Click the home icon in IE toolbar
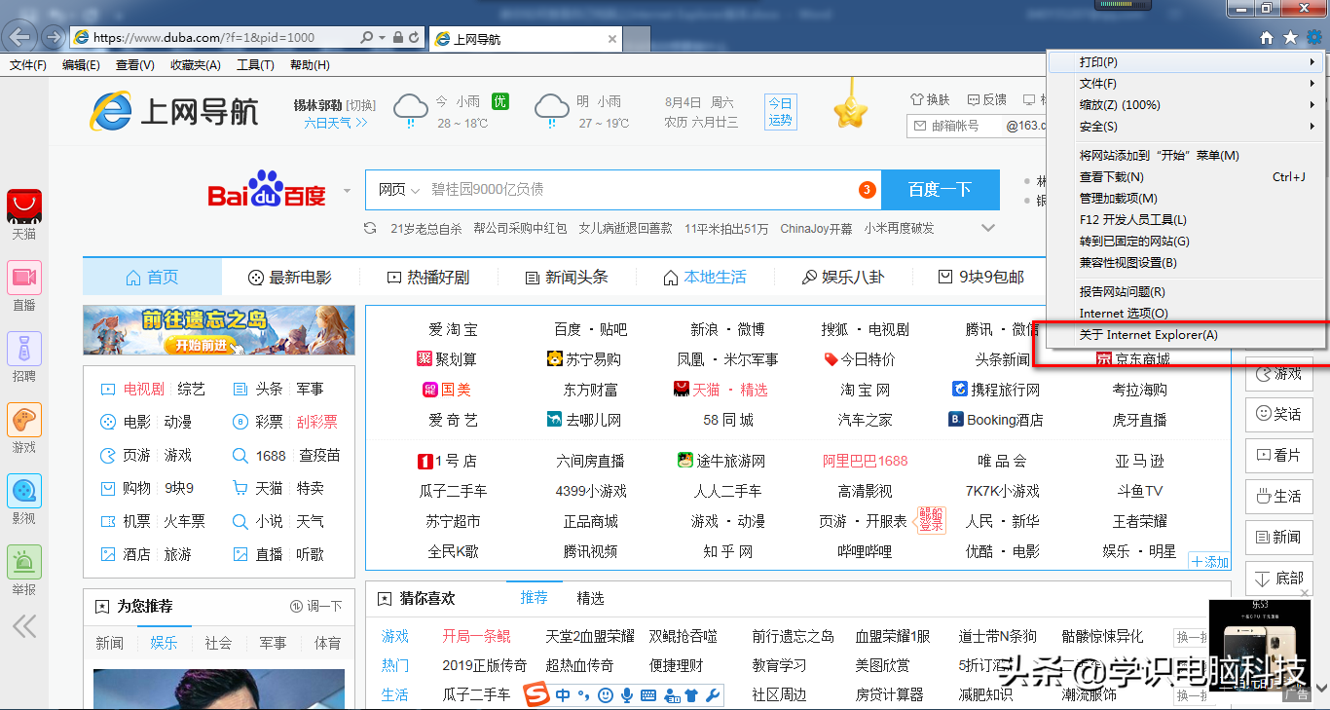The image size is (1330, 710). pos(1267,38)
